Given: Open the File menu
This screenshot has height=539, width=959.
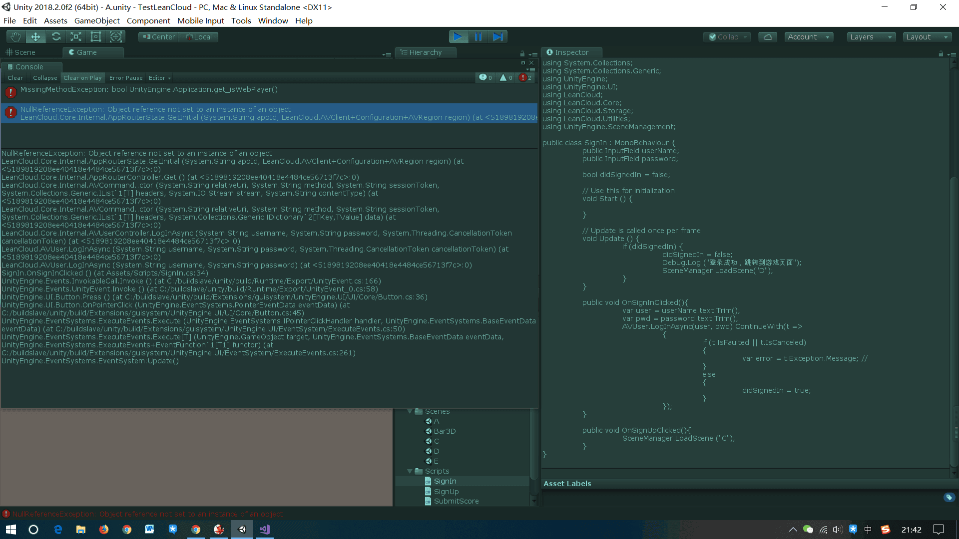Looking at the screenshot, I should coord(9,20).
